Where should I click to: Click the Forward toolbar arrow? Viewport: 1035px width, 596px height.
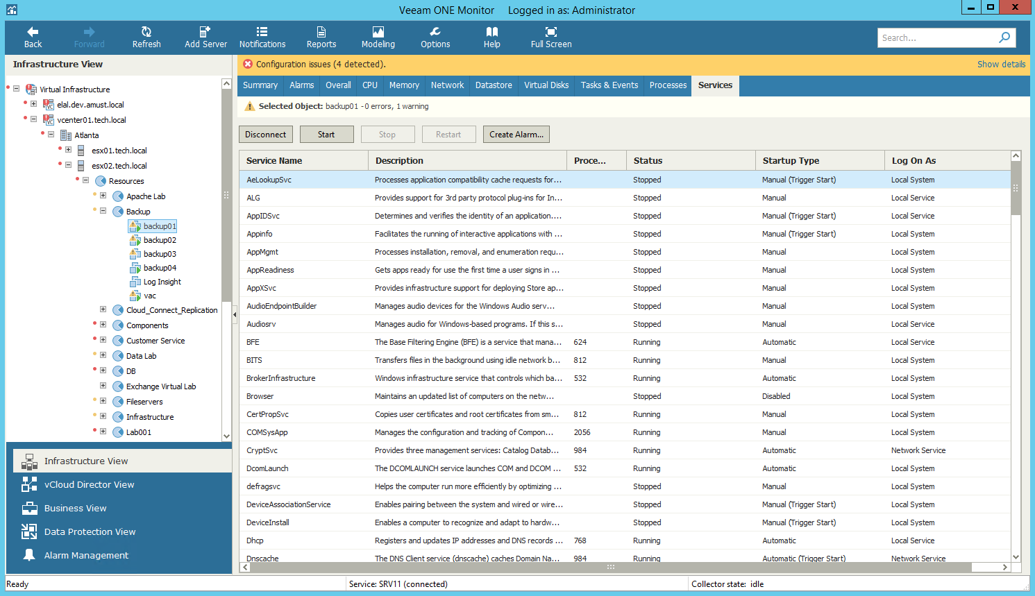pos(90,32)
